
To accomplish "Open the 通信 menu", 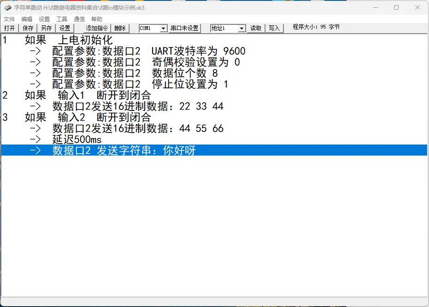I will coord(78,19).
